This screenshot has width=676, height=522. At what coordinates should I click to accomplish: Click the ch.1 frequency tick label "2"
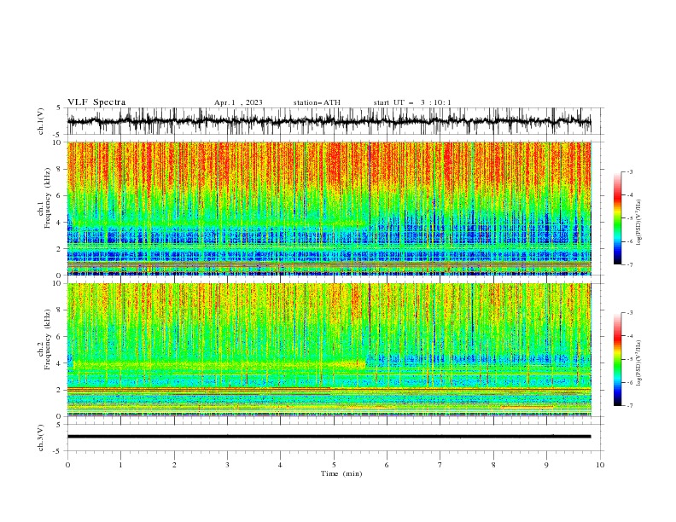(60, 248)
